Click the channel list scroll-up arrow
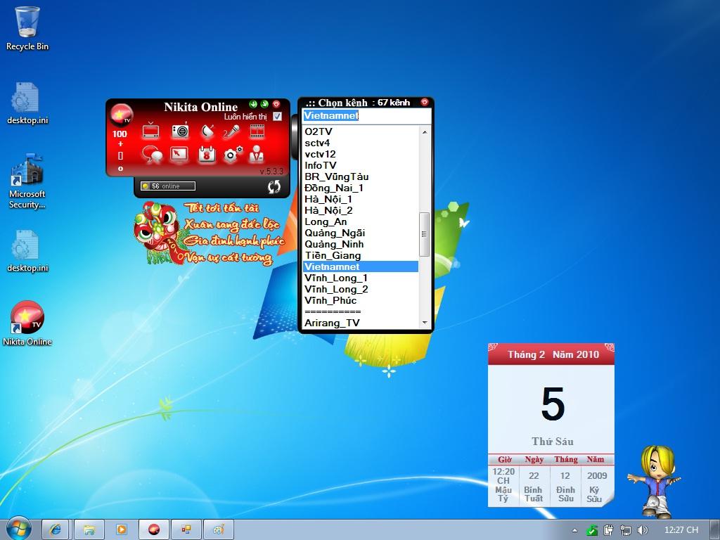The height and width of the screenshot is (540, 720). click(x=425, y=132)
